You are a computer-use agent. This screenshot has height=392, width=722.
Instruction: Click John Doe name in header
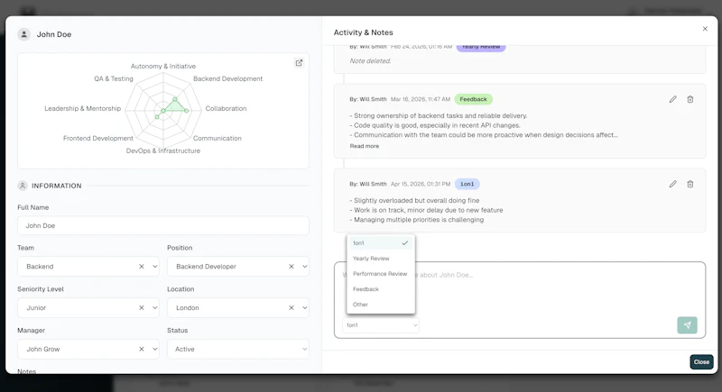(54, 34)
